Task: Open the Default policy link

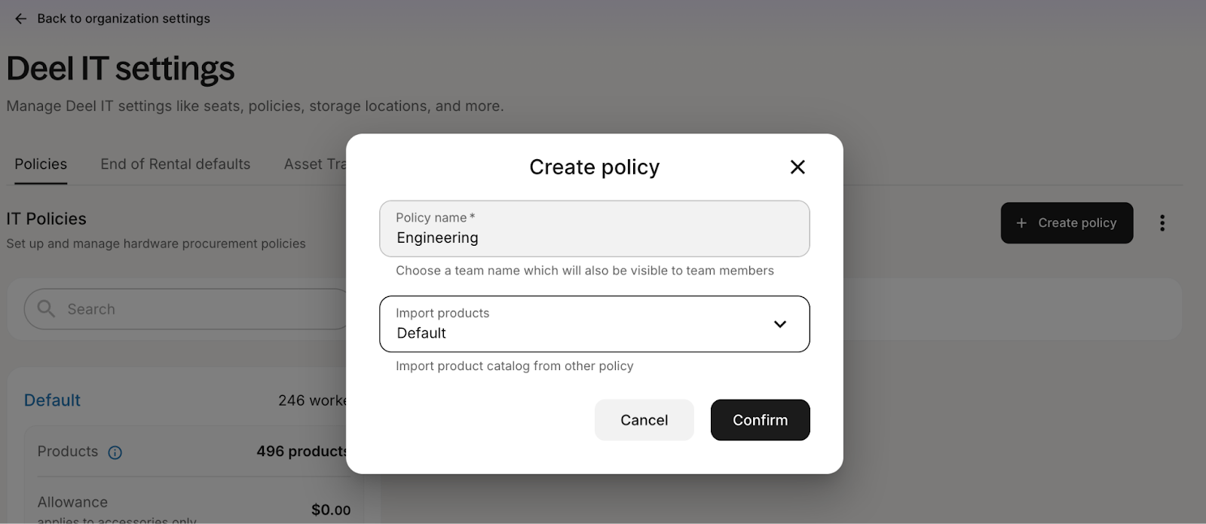Action: 52,400
